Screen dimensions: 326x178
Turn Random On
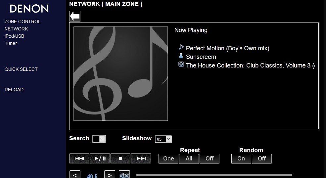pos(241,159)
